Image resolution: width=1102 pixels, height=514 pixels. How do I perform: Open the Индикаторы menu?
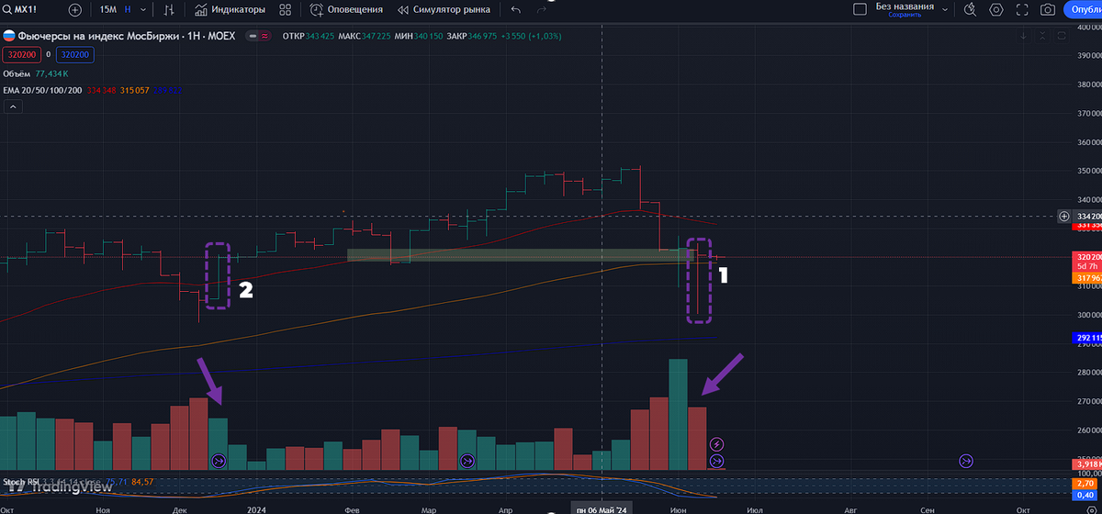(x=231, y=9)
